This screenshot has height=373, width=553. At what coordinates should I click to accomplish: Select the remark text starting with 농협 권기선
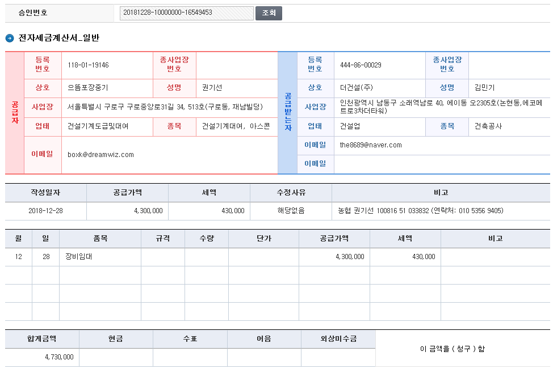click(x=421, y=211)
